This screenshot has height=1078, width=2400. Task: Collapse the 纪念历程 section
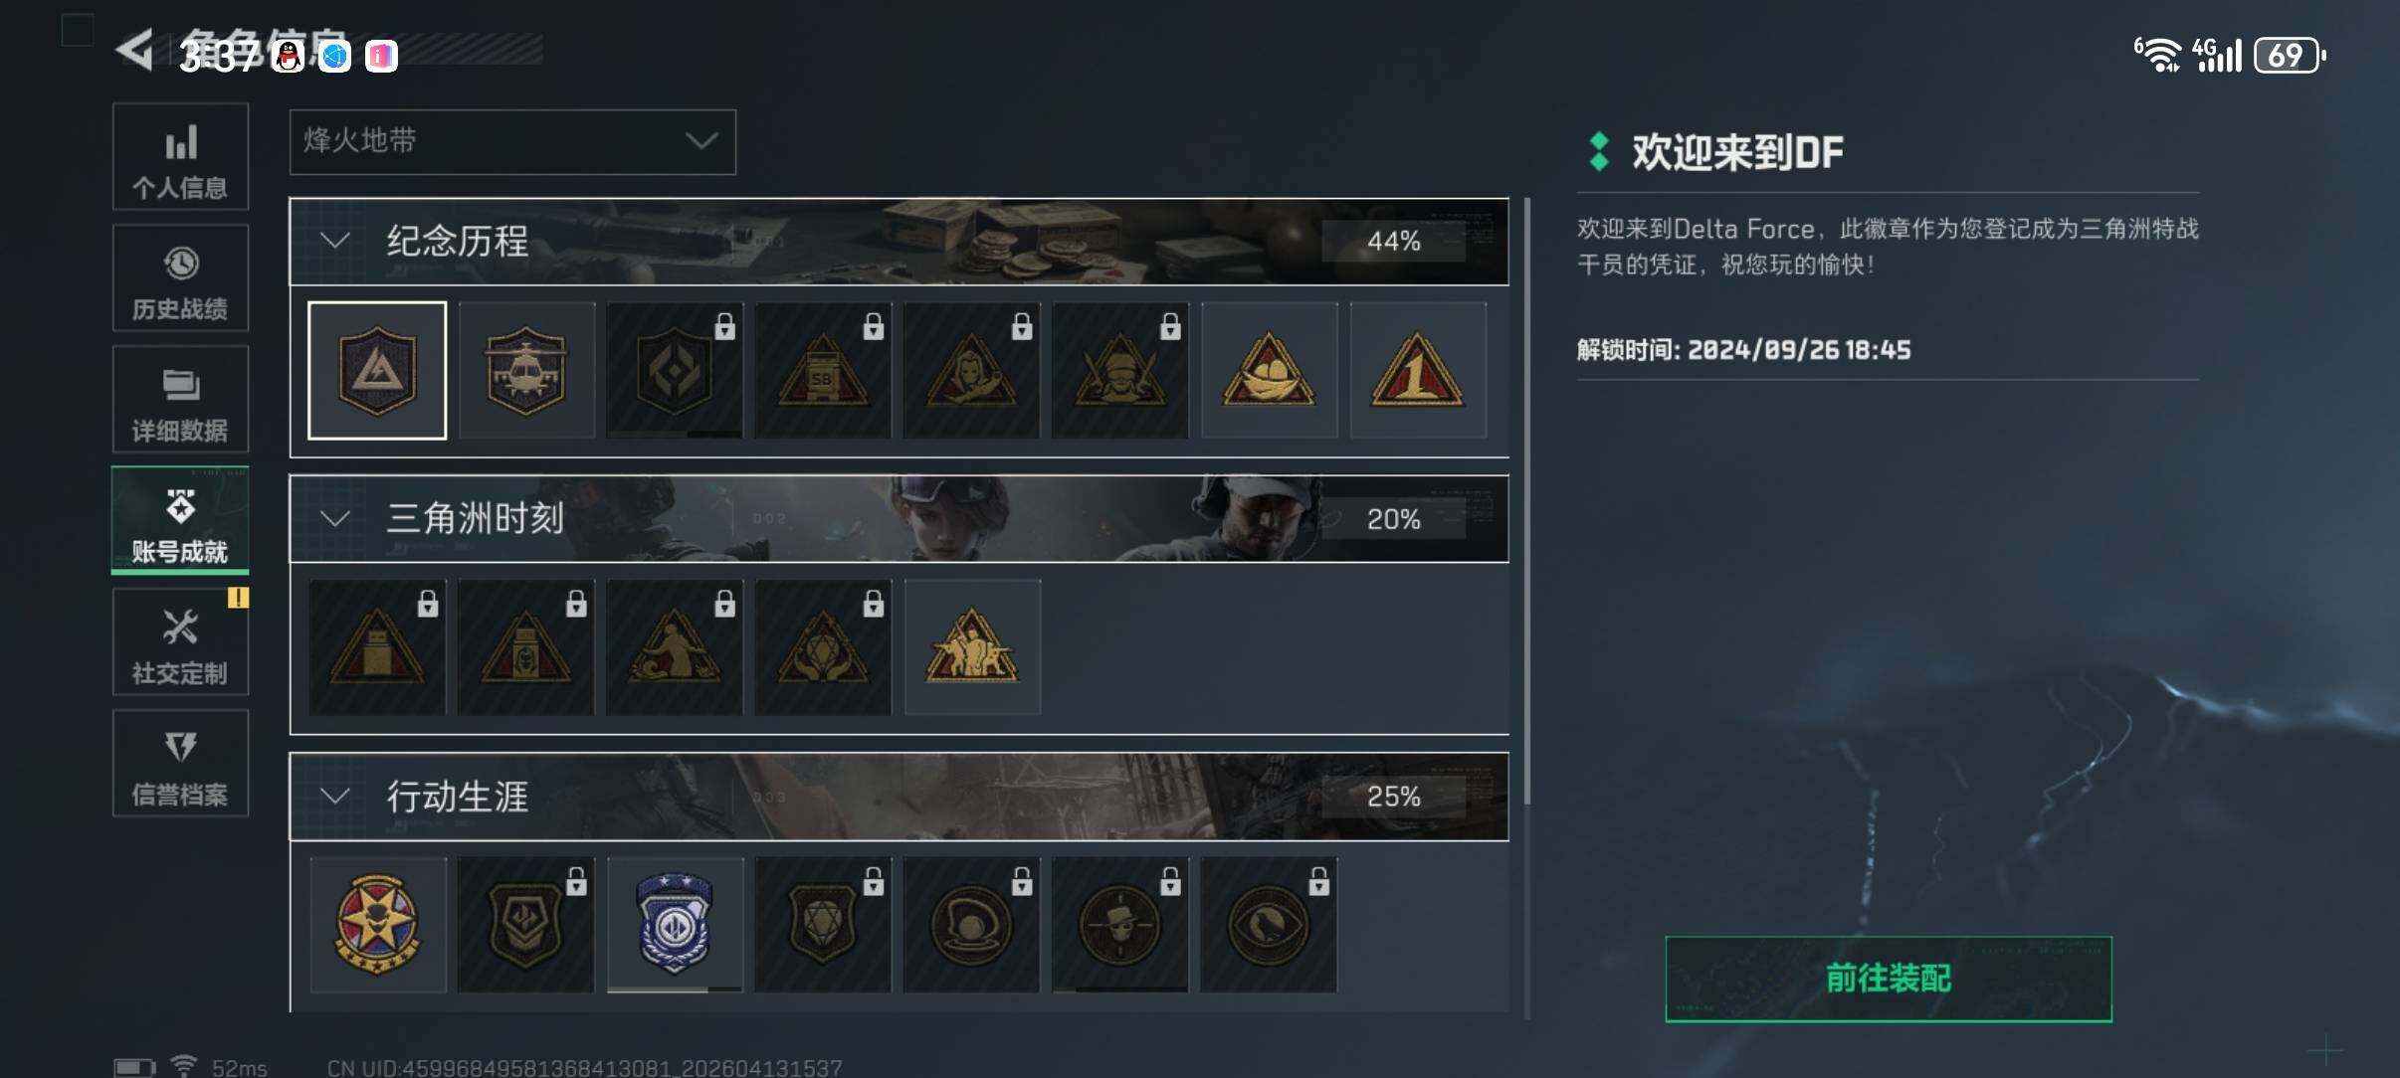tap(335, 241)
